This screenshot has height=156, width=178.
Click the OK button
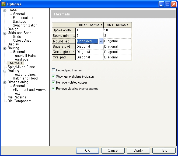point(88,151)
